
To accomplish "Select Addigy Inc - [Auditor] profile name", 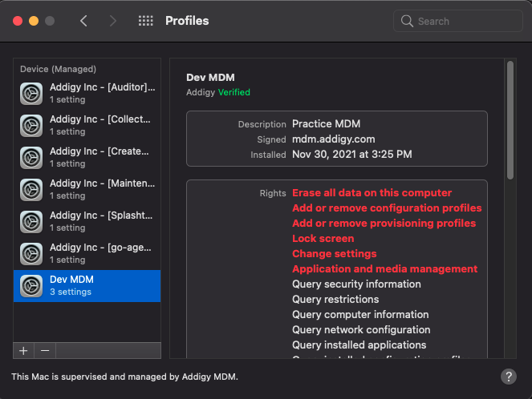I will point(103,87).
